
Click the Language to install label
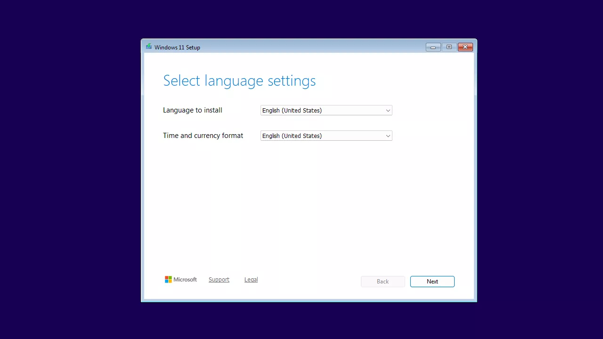[x=192, y=110]
